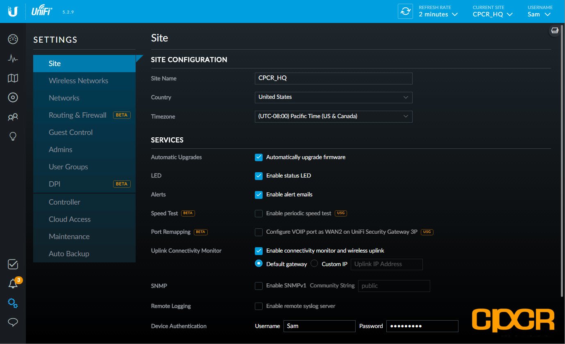Open Networks settings section

point(84,98)
